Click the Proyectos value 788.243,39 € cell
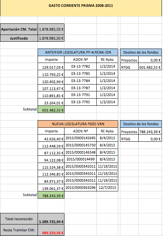This screenshot has height=236, width=163. 150,131
